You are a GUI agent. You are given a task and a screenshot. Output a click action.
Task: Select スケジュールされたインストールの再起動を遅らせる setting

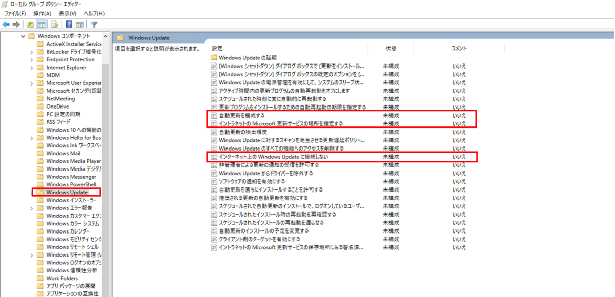click(x=271, y=223)
